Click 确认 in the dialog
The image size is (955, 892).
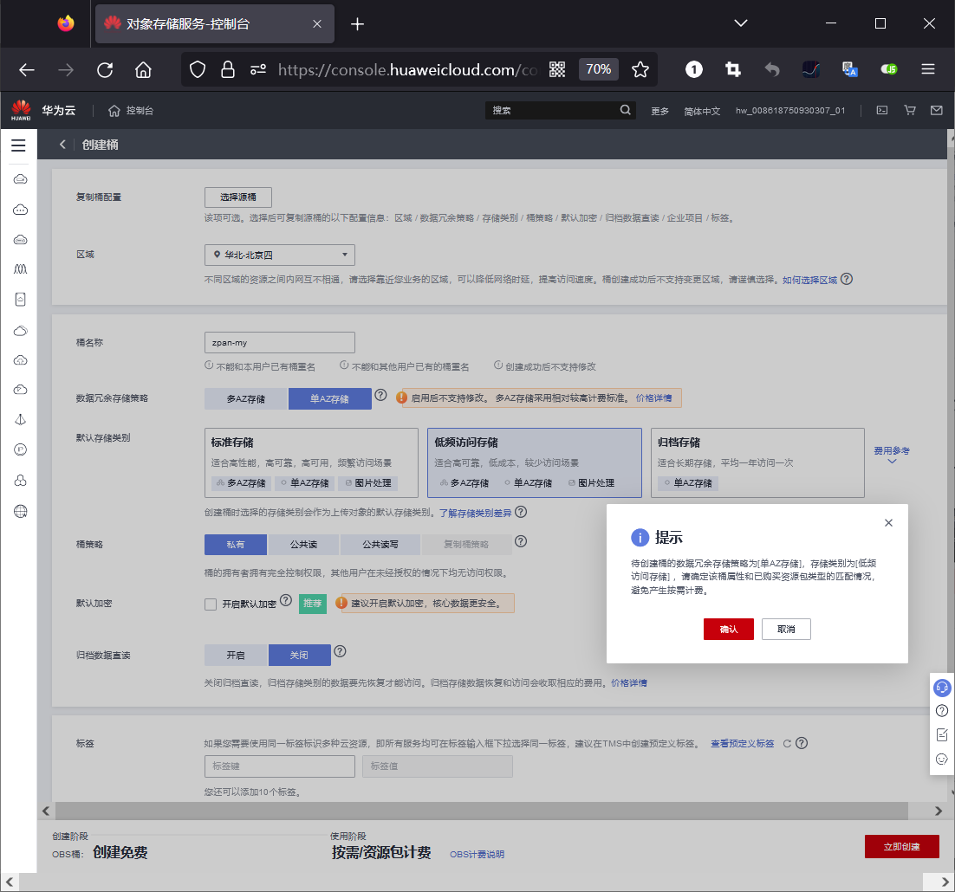[729, 629]
